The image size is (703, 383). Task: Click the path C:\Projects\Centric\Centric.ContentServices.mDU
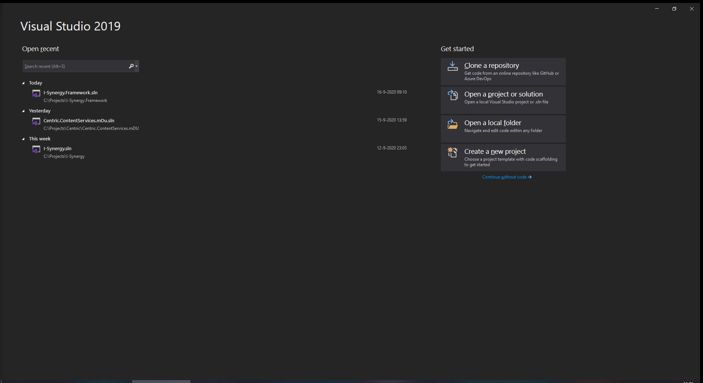tap(91, 128)
